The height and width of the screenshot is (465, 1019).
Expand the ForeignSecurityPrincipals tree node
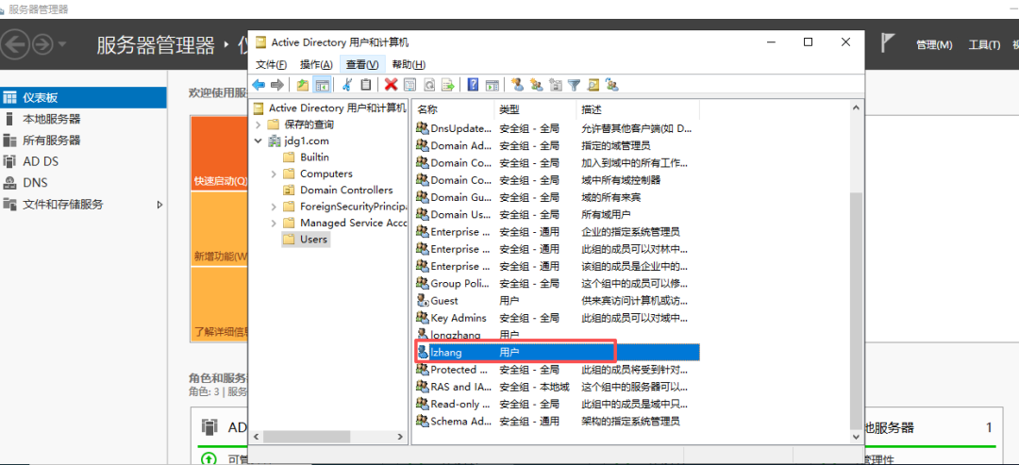(274, 207)
